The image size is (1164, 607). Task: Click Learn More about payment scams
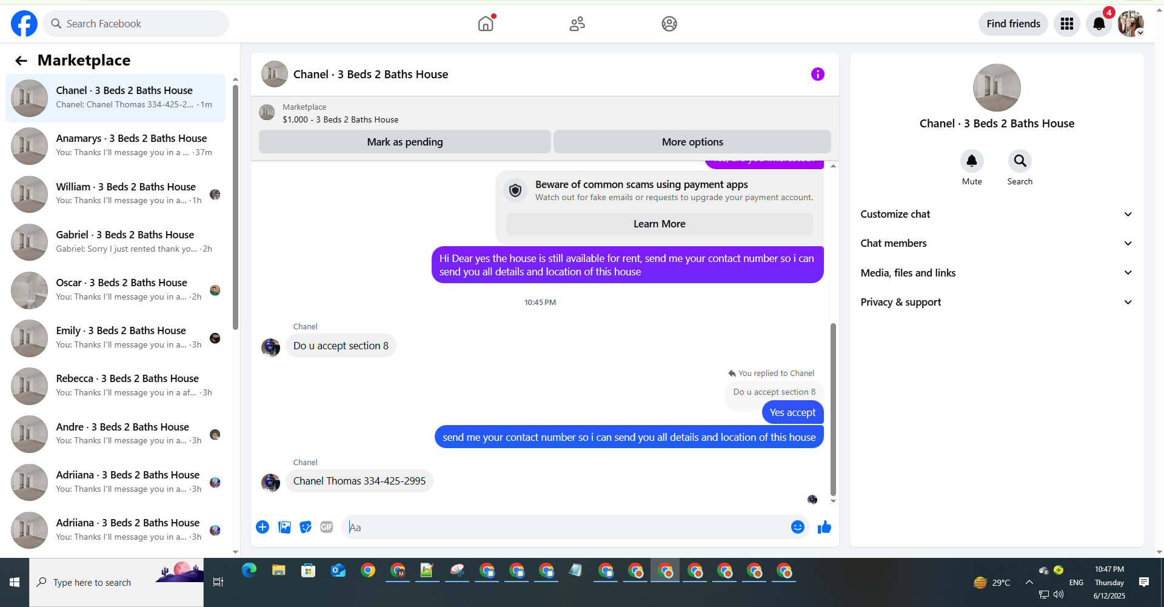tap(660, 224)
